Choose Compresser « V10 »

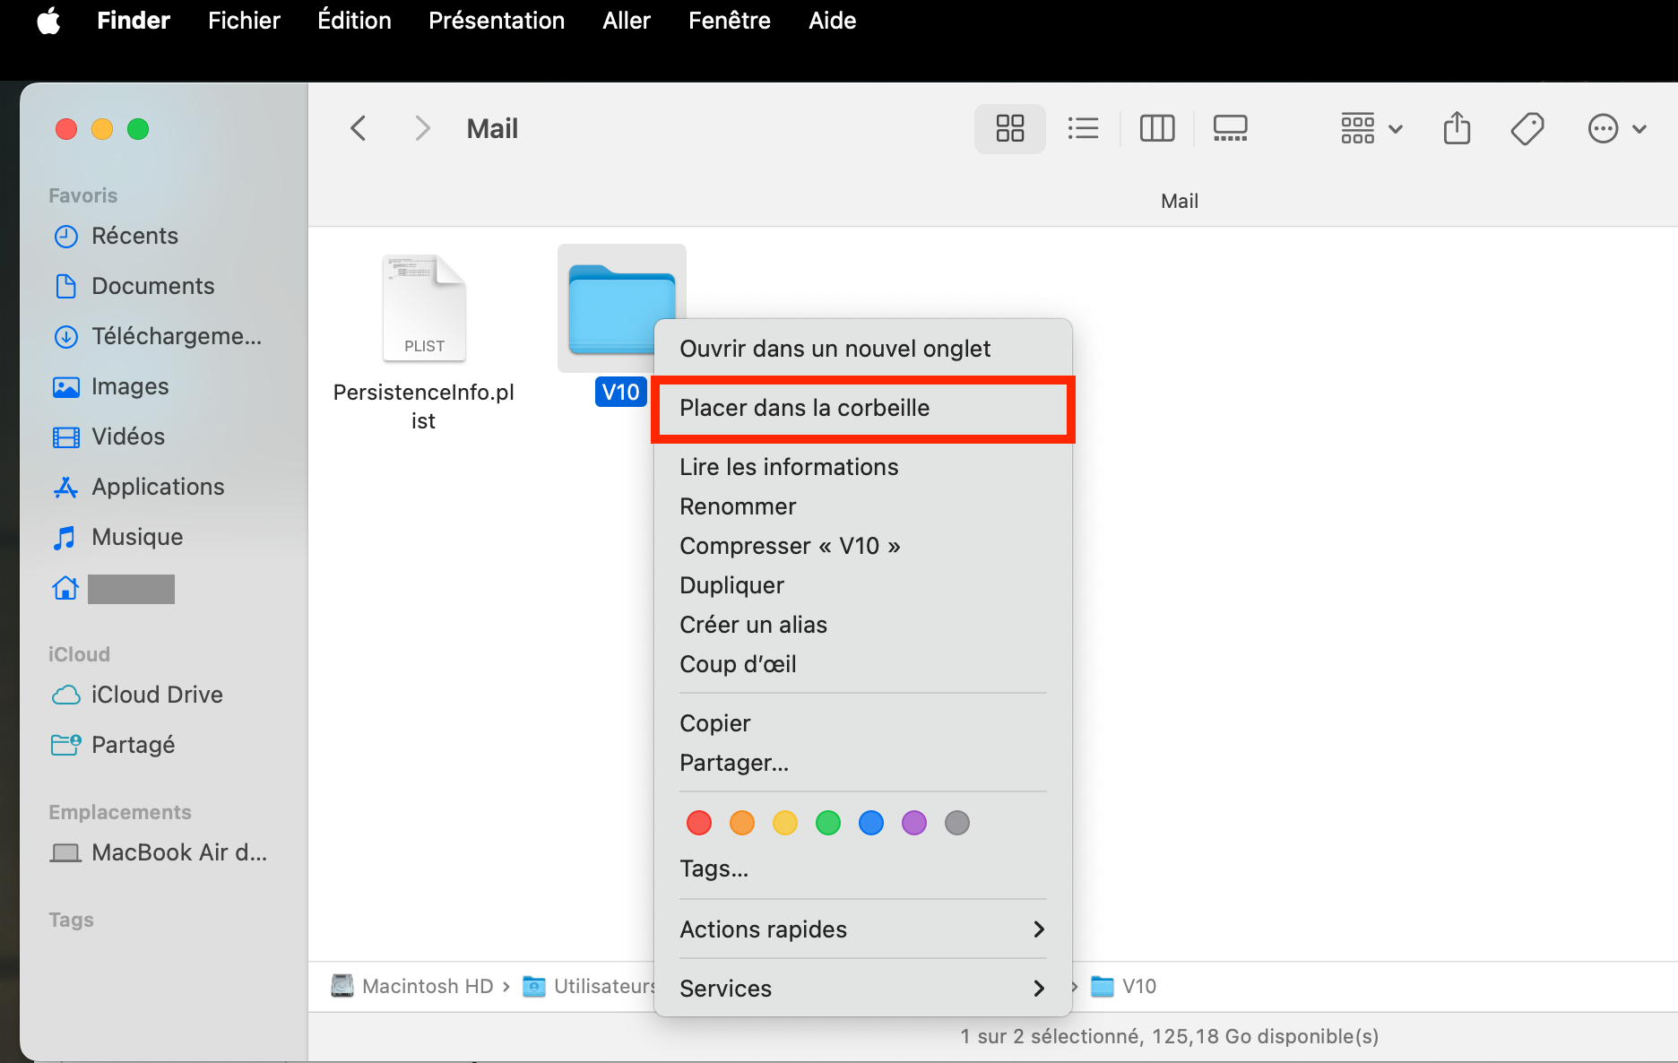click(x=863, y=546)
